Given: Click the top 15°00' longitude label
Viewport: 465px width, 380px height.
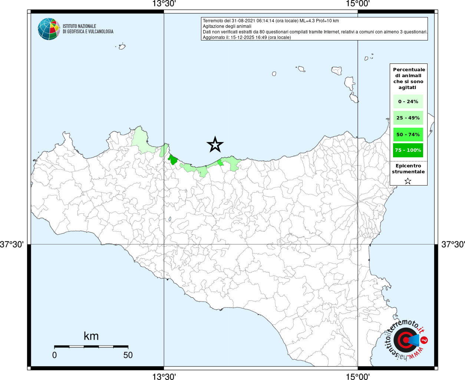Looking at the screenshot, I should [358, 4].
